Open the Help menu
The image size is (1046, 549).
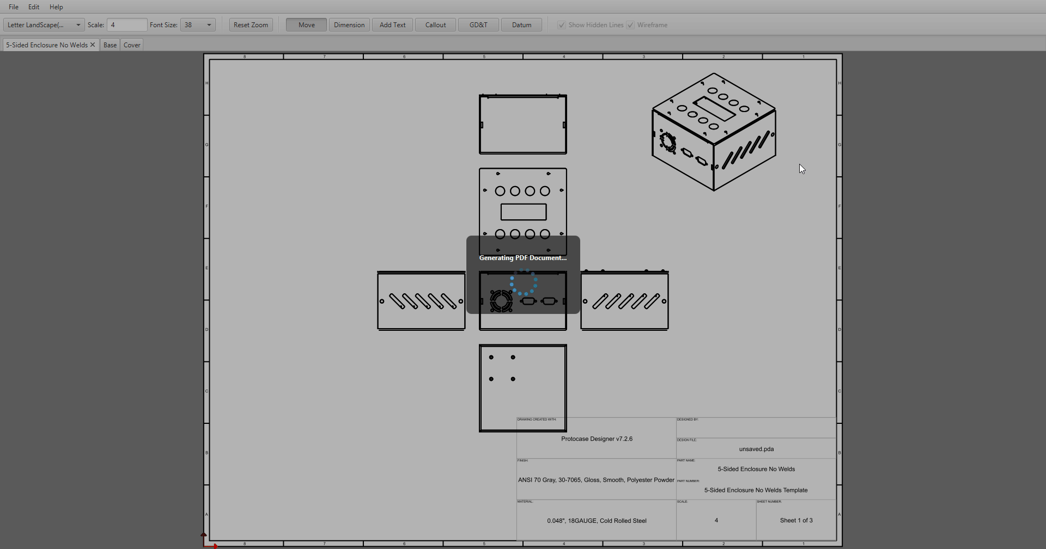56,7
